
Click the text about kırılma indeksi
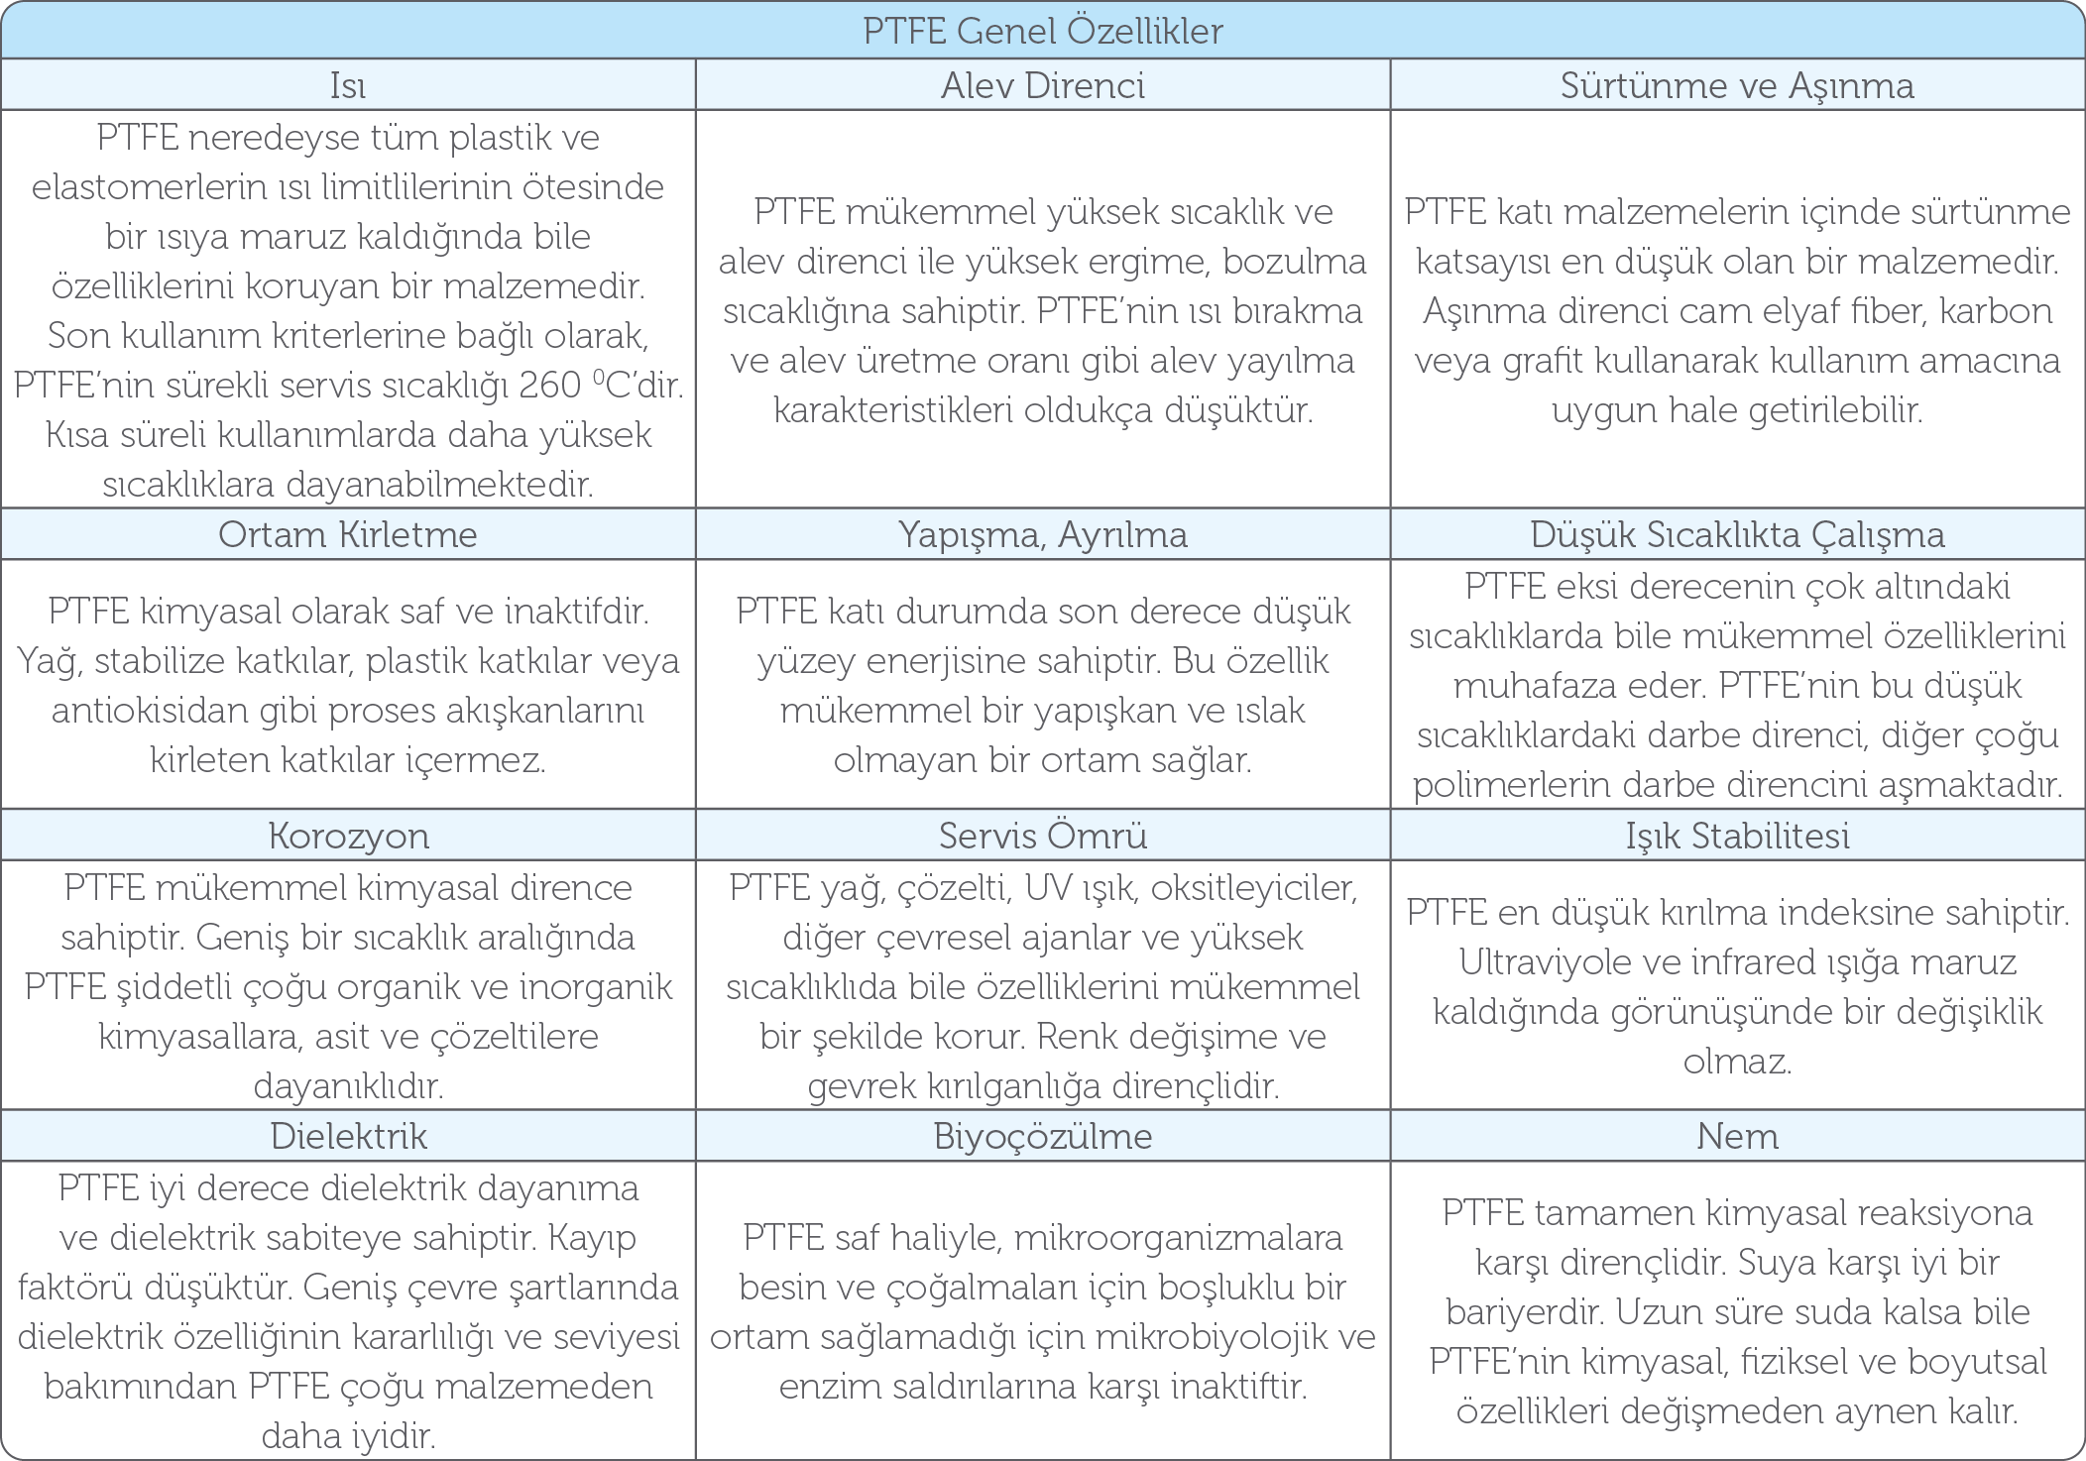pyautogui.click(x=1737, y=912)
